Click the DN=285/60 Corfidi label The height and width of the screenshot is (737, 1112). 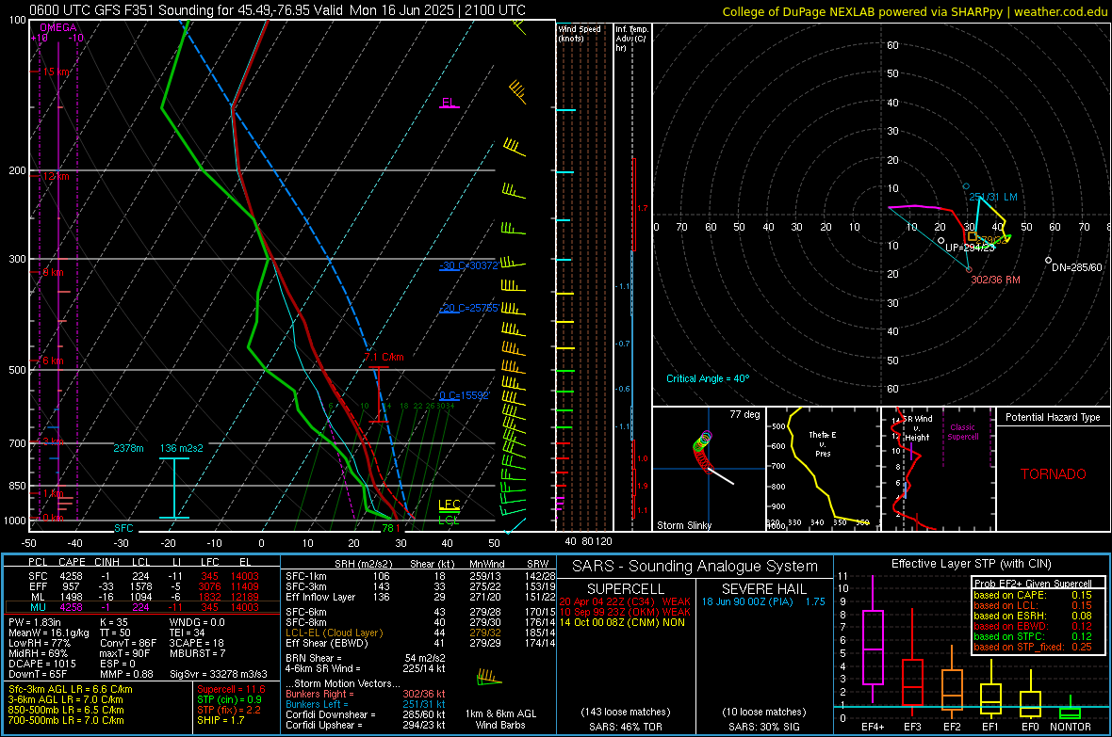click(1077, 268)
